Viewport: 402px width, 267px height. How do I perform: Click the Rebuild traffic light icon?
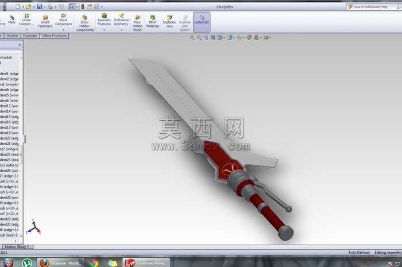coord(83,7)
